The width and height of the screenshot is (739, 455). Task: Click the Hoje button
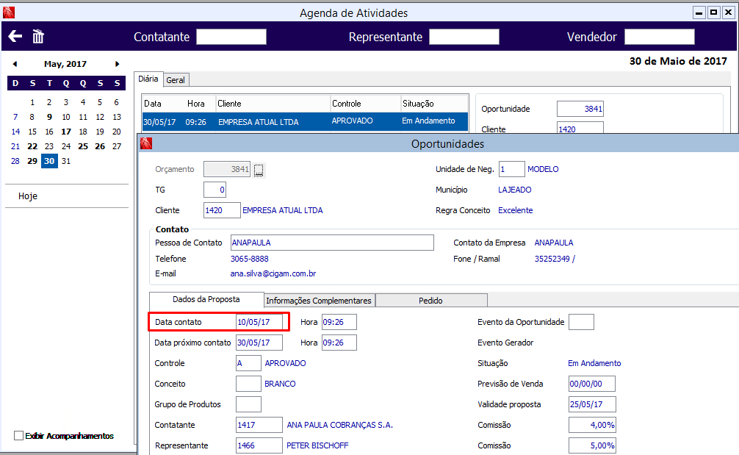pyautogui.click(x=28, y=196)
